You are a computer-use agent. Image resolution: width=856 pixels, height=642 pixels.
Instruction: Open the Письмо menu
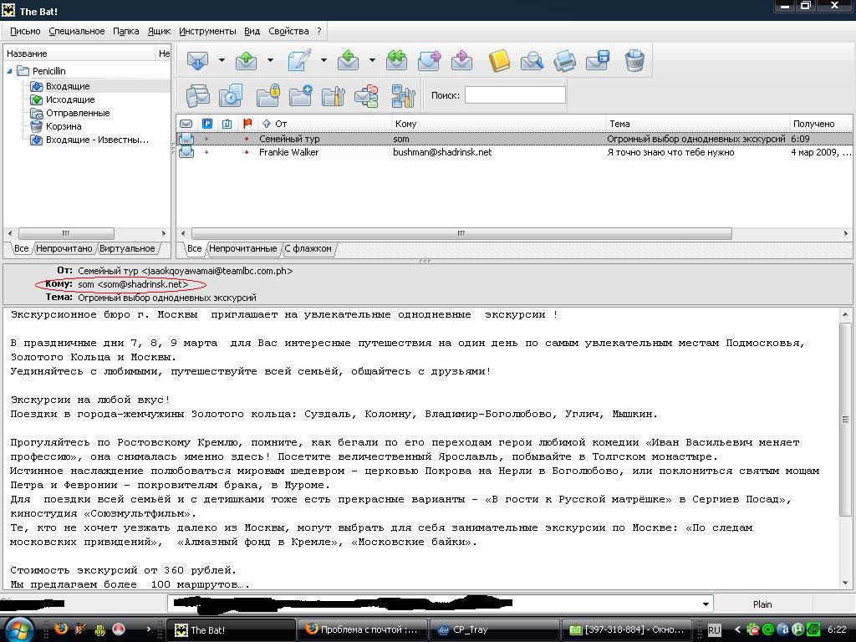coord(25,31)
